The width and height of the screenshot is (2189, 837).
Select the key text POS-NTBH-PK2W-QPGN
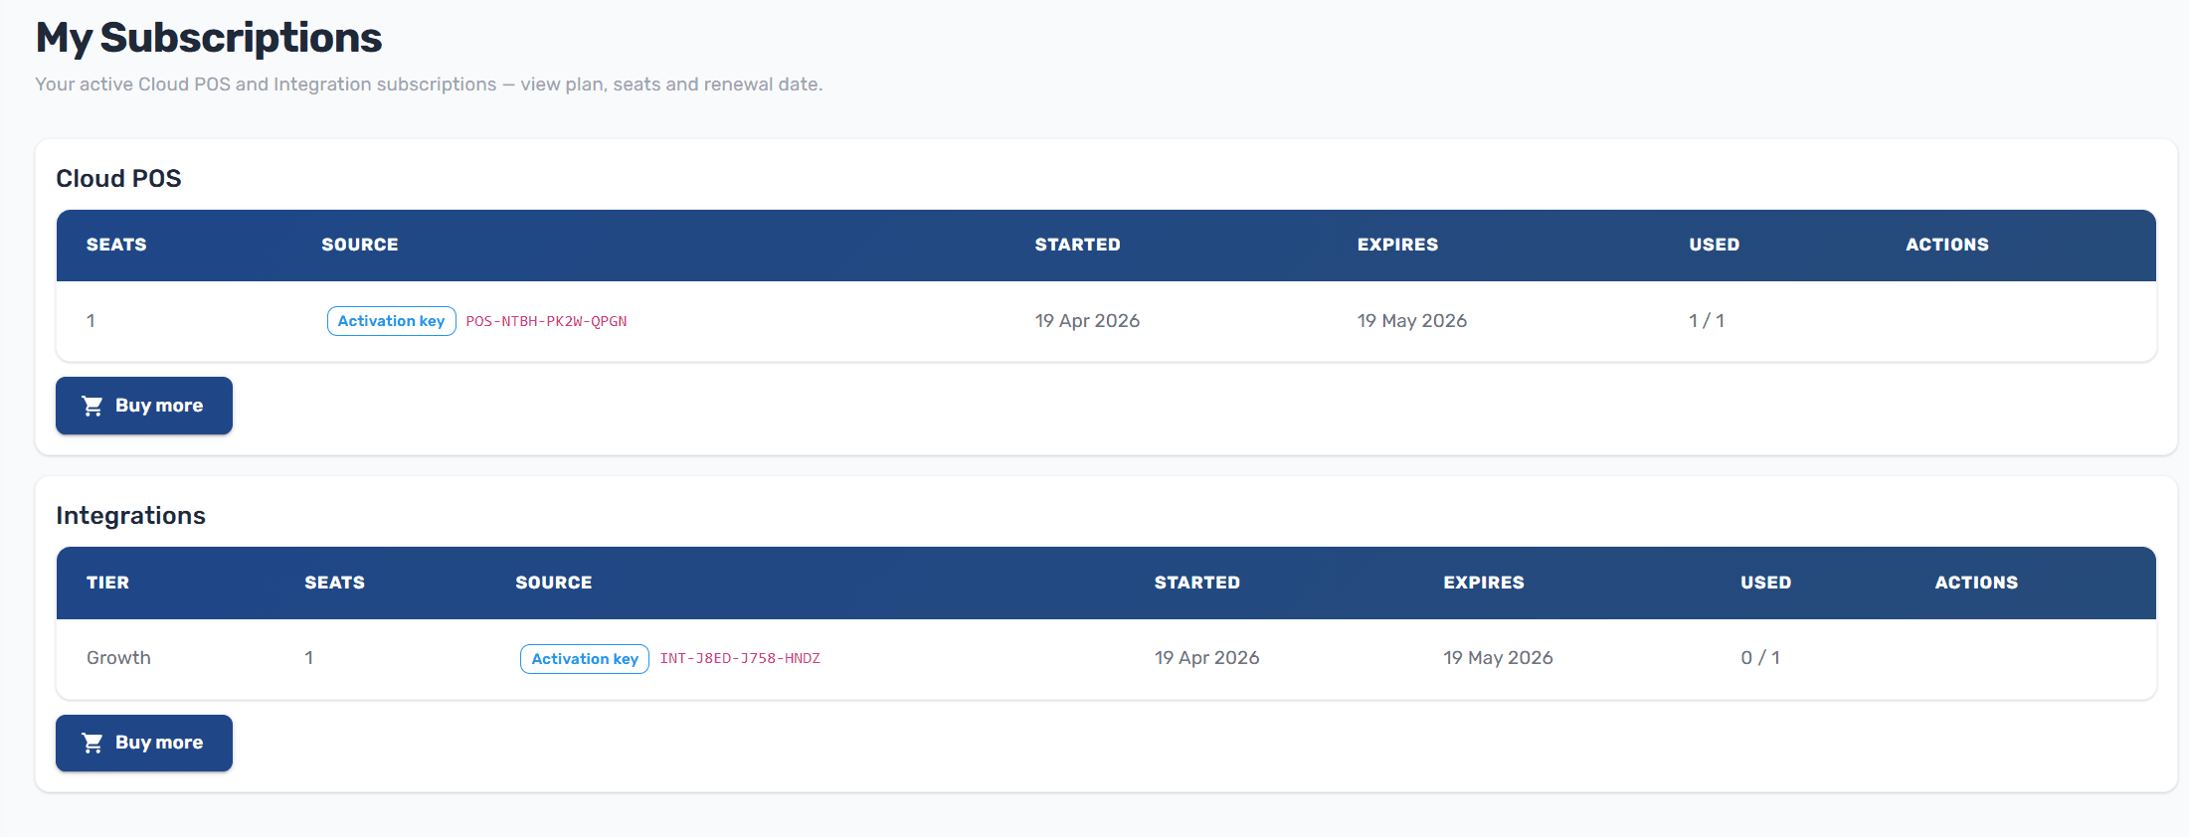click(x=546, y=321)
